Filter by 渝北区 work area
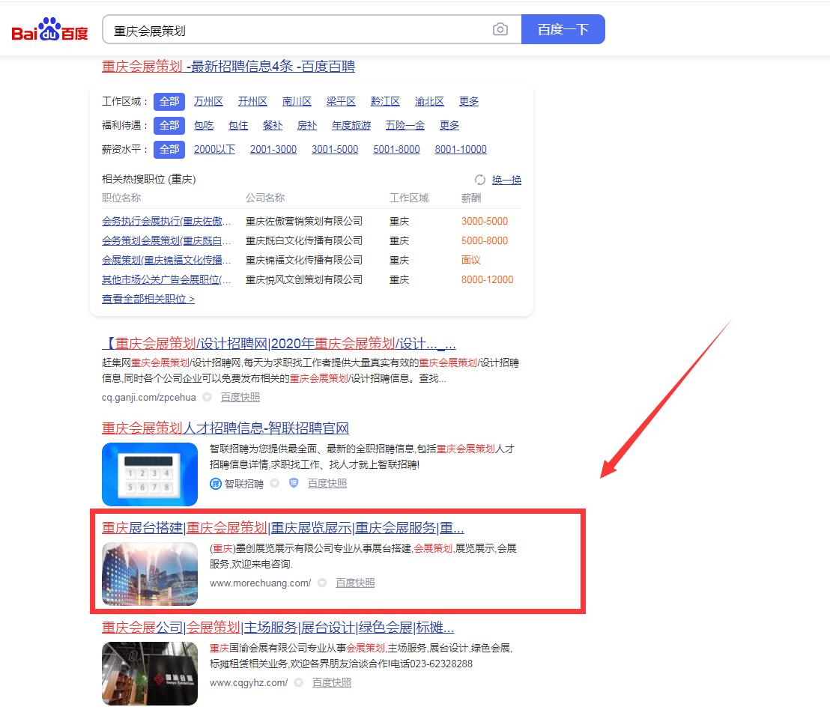 coord(429,101)
